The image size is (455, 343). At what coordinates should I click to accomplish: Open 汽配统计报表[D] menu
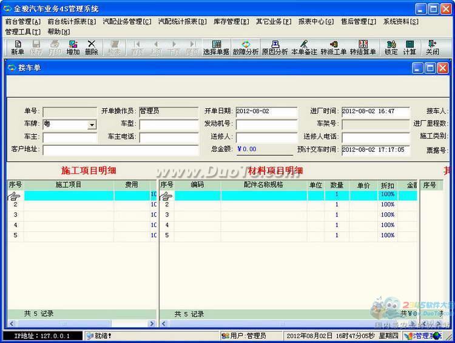pyautogui.click(x=183, y=21)
